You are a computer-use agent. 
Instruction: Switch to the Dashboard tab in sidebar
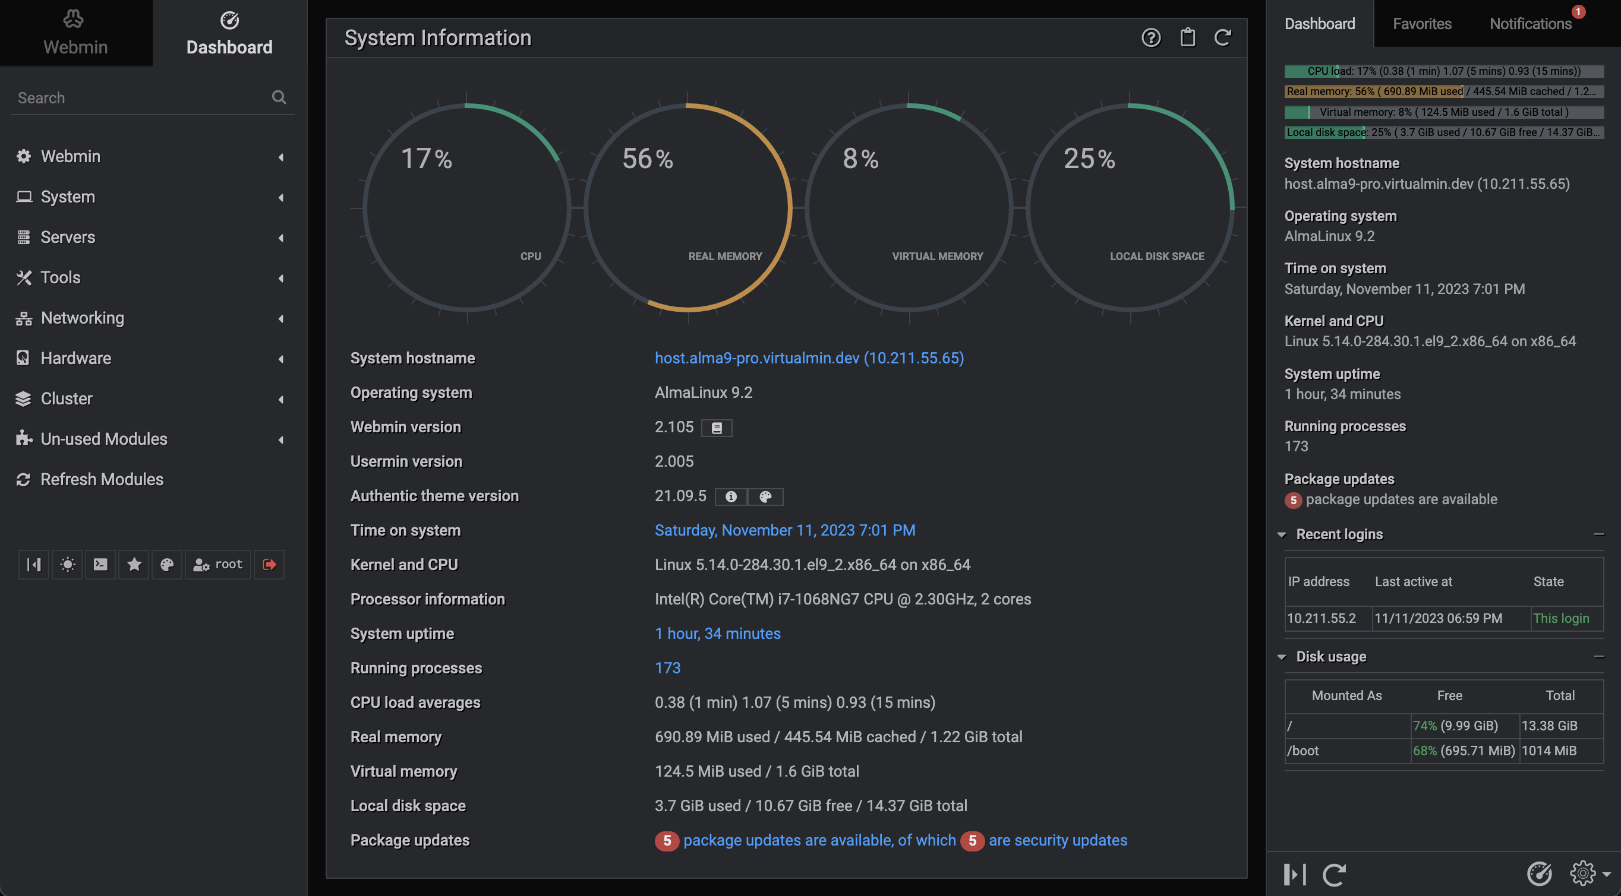(230, 33)
